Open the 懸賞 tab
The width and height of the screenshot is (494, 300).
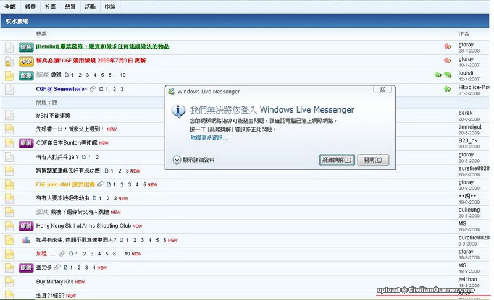(x=70, y=7)
